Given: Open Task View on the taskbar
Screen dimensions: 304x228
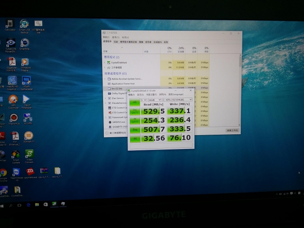Looking at the screenshot, I should click(19, 205).
